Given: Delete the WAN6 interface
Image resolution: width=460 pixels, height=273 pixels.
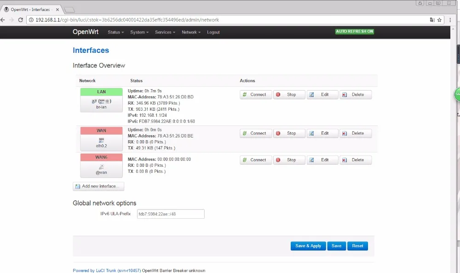Looking at the screenshot, I should click(356, 160).
